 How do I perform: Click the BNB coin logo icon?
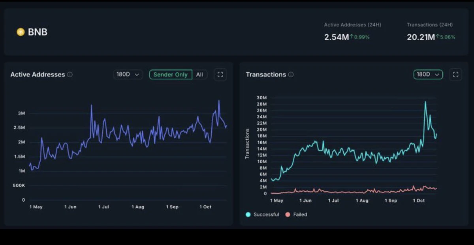(21, 32)
